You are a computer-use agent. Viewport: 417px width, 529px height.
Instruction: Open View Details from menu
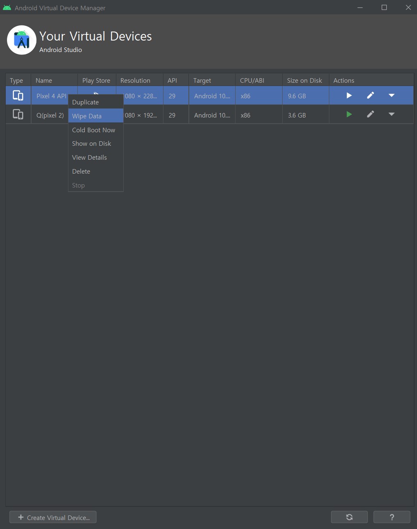[95, 158]
